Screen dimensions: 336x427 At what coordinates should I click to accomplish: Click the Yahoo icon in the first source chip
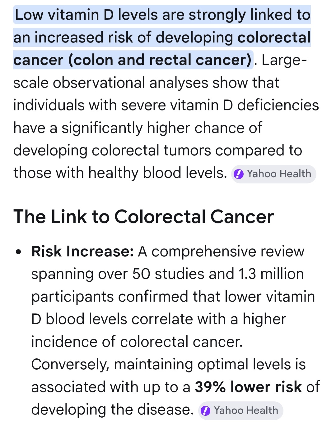click(x=239, y=174)
